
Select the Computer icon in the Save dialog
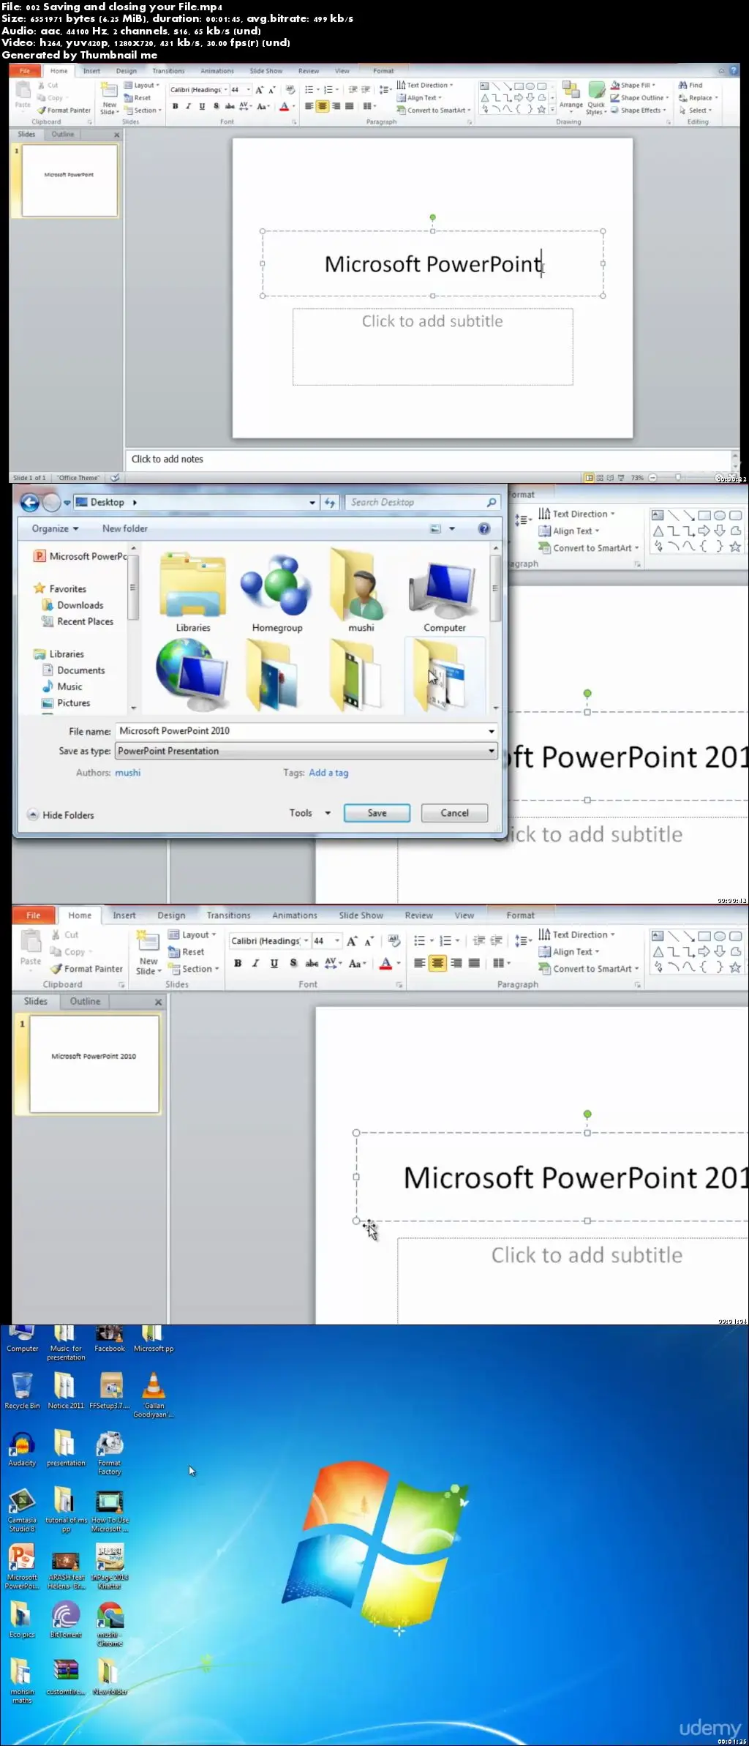444,594
